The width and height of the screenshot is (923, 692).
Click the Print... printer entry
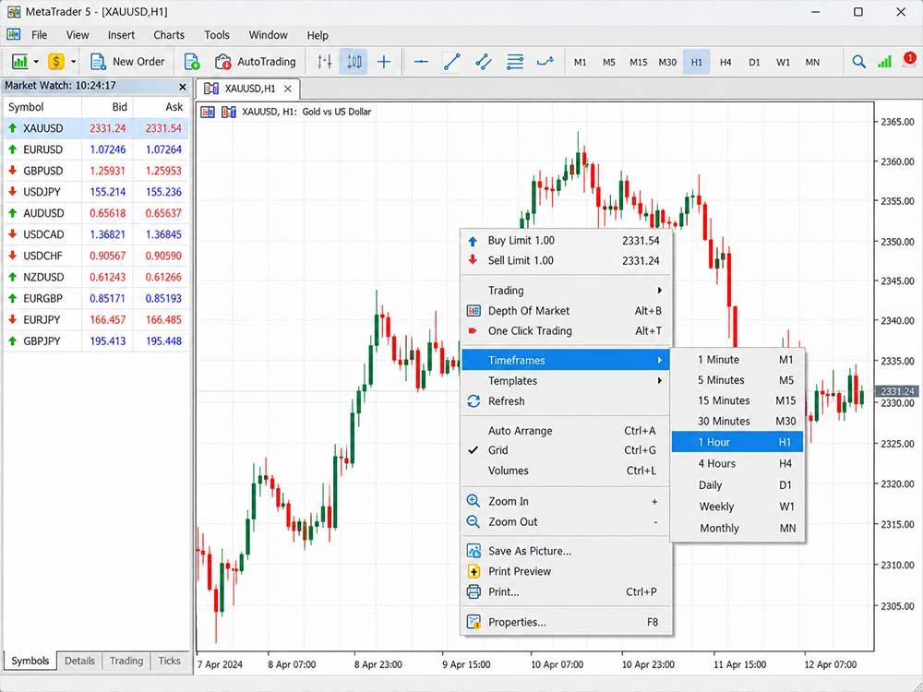(567, 592)
